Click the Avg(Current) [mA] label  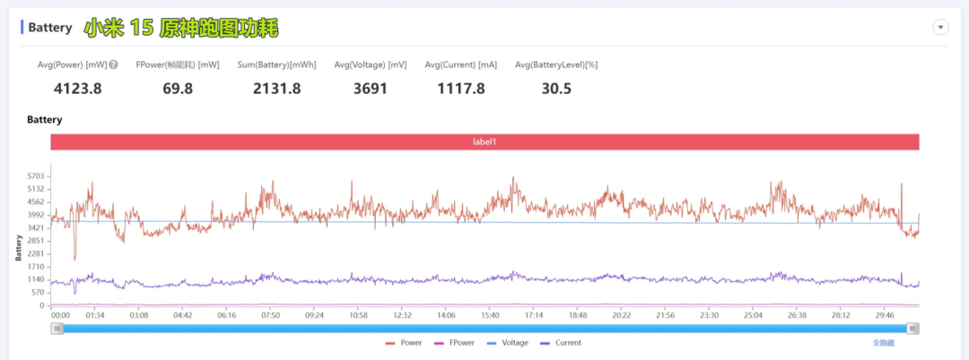[x=461, y=64]
